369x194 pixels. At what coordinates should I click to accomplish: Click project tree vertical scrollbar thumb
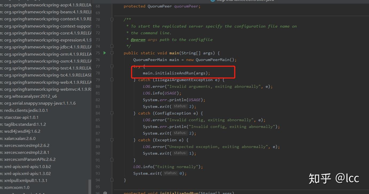(90, 187)
